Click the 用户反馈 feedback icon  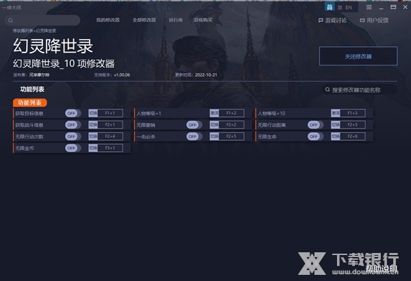pyautogui.click(x=362, y=20)
